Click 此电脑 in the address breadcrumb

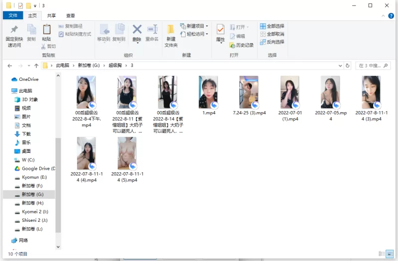point(63,65)
